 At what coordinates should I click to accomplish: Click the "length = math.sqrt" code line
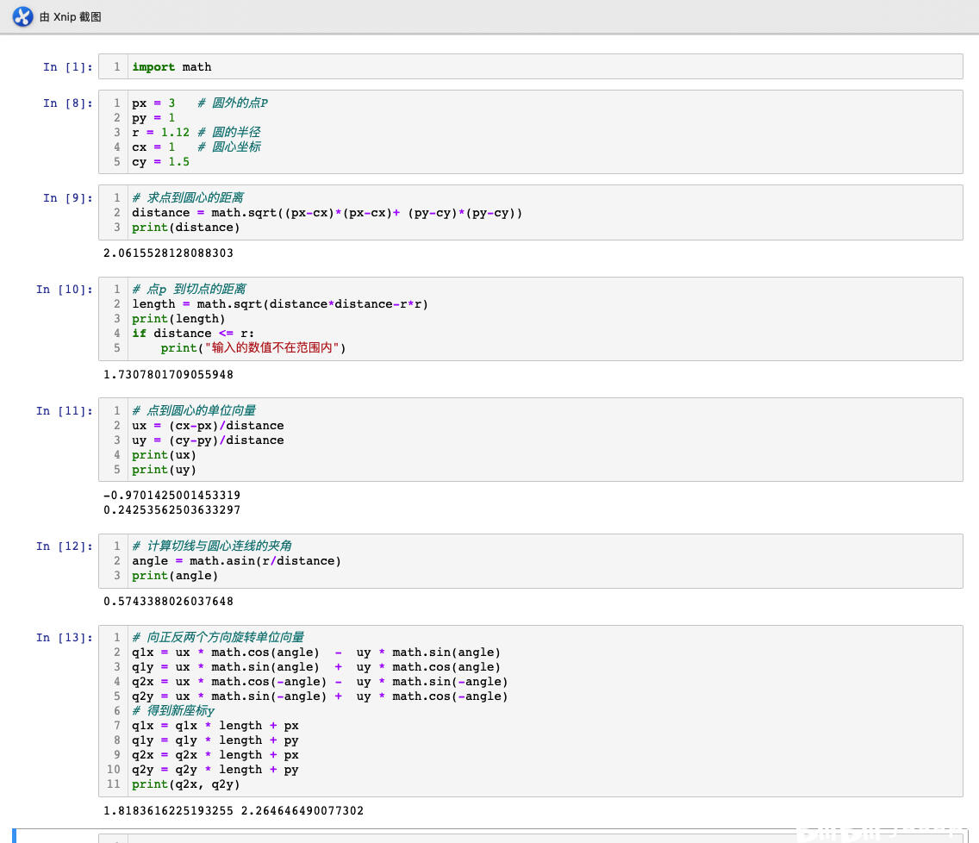[279, 304]
